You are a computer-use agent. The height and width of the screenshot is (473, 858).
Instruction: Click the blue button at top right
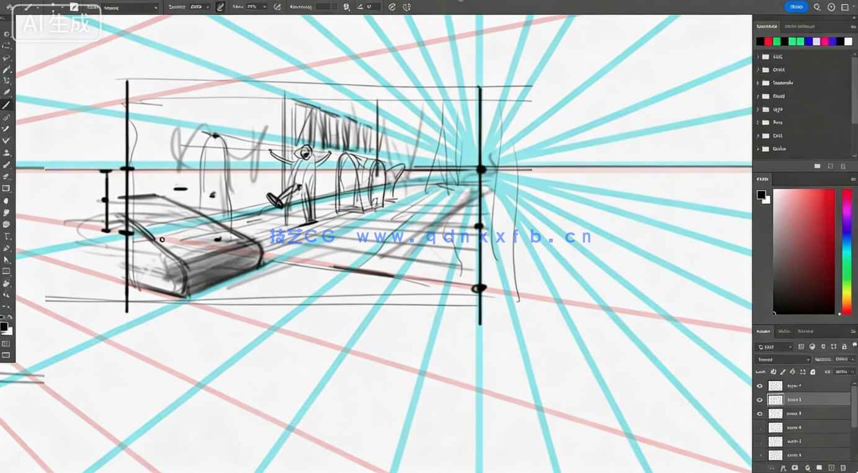796,7
